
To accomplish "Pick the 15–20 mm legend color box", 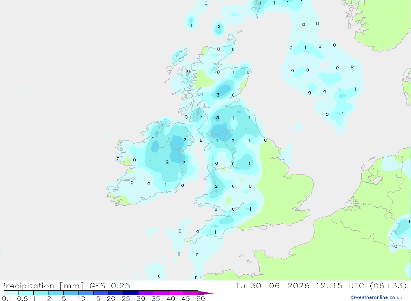I will (x=101, y=293).
